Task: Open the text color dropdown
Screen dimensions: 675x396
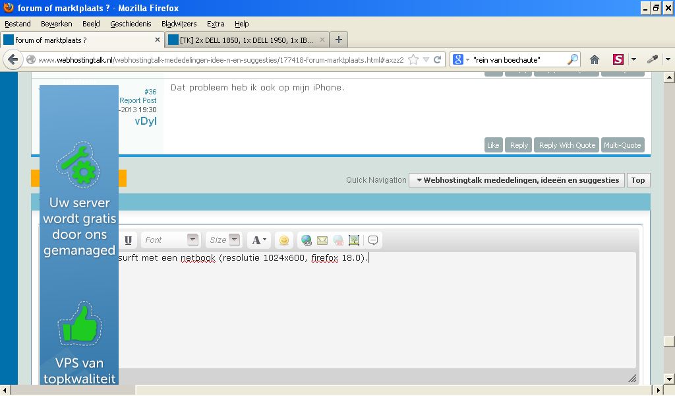Action: (x=258, y=240)
